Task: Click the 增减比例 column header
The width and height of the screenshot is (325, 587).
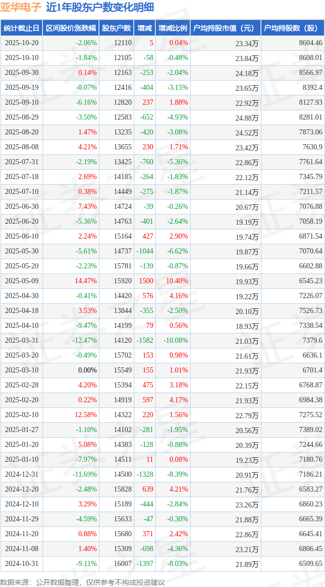Action: [x=173, y=28]
